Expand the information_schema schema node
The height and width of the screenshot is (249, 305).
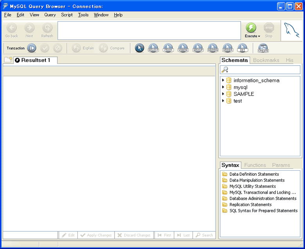tap(223, 80)
